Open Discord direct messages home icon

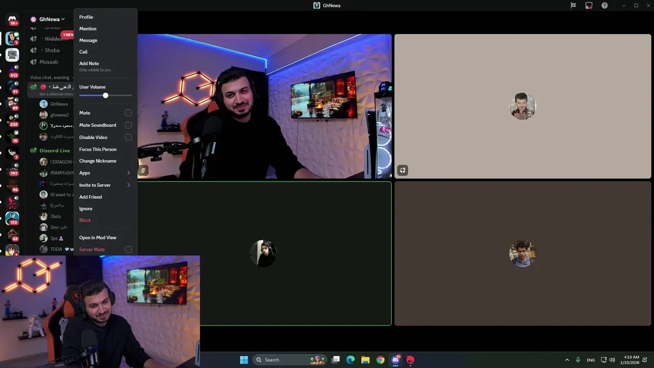point(12,19)
